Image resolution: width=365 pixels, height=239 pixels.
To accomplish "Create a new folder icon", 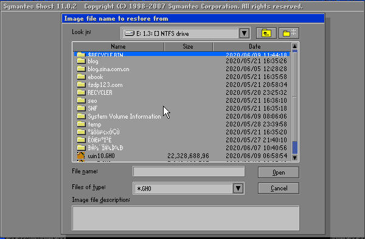I will click(x=289, y=33).
